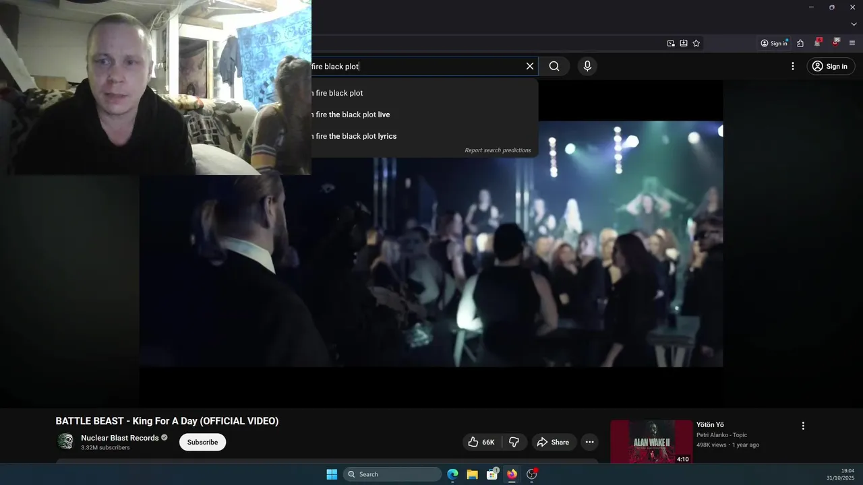Viewport: 863px width, 485px height.
Task: Click the Nuclear Blast Records channel avatar
Action: tap(65, 441)
